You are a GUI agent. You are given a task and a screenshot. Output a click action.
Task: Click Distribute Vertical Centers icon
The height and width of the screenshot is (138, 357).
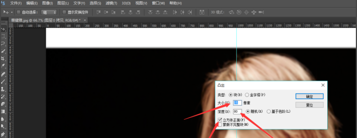click(x=158, y=12)
